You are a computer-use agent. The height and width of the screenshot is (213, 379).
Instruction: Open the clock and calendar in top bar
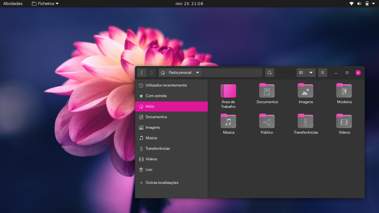click(x=189, y=4)
